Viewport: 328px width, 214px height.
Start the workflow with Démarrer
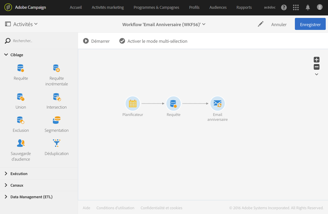pos(96,41)
